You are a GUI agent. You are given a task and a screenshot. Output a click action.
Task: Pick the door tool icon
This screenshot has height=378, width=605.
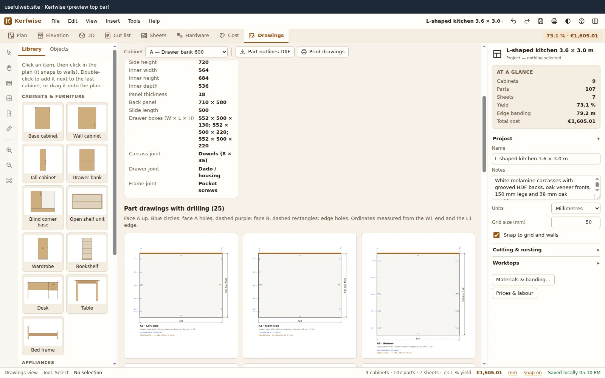[9, 113]
